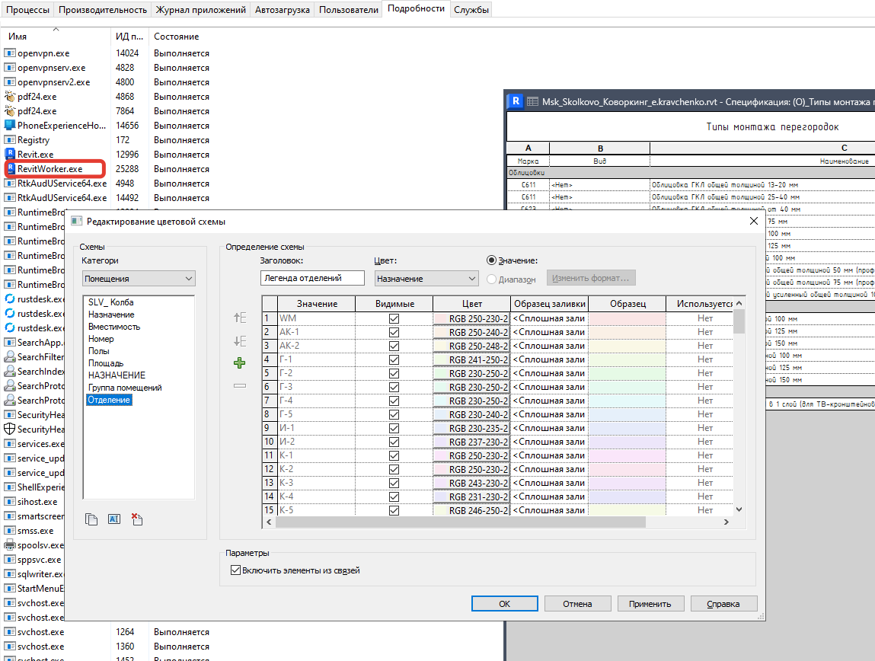The image size is (875, 661).
Task: Open fill pattern dropdown for WM row
Action: coord(549,318)
